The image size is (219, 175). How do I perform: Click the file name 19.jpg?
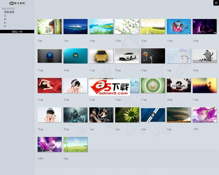(x=144, y=70)
